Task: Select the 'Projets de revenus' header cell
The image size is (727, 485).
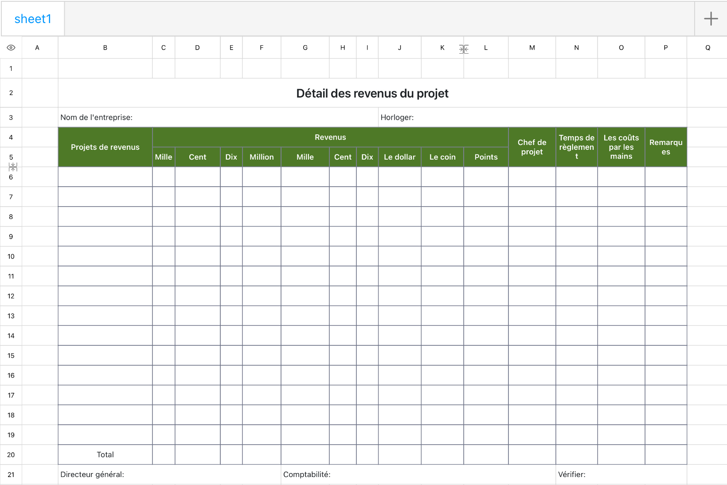Action: tap(105, 147)
